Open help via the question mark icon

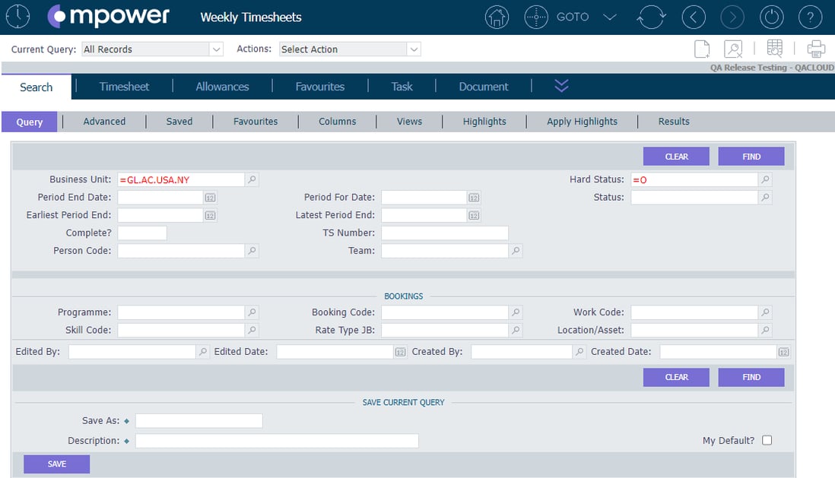point(810,17)
